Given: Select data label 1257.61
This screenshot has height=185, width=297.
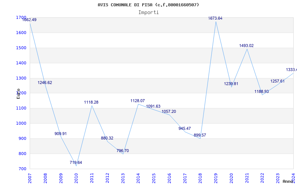Looking at the screenshot, I should click(277, 81).
